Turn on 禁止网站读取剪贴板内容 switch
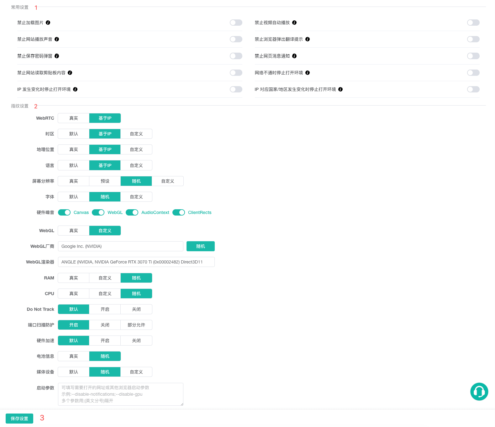Image resolution: width=495 pixels, height=427 pixels. [236, 73]
